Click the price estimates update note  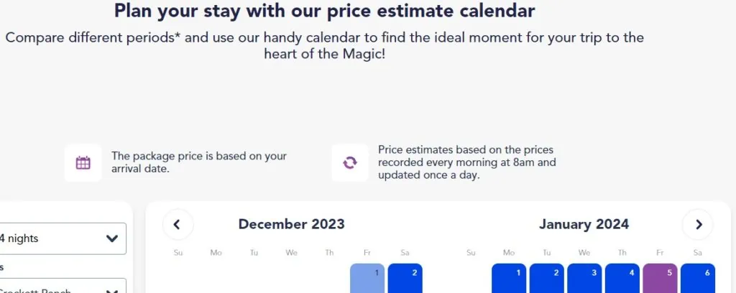point(467,163)
